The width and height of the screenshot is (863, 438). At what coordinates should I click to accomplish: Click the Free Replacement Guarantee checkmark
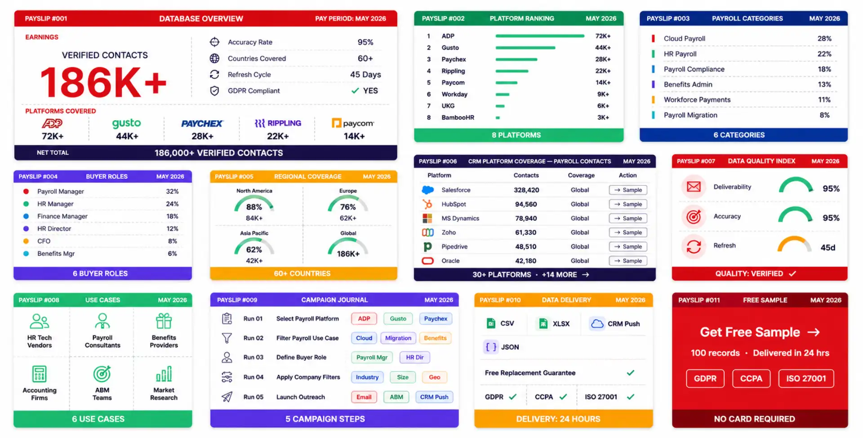pos(631,372)
